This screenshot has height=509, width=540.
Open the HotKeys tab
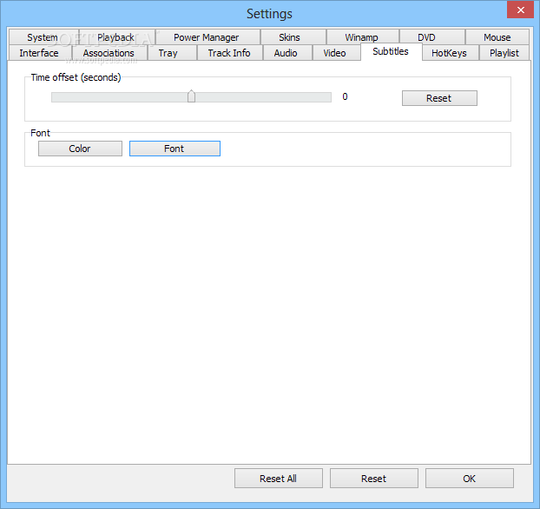tap(450, 53)
